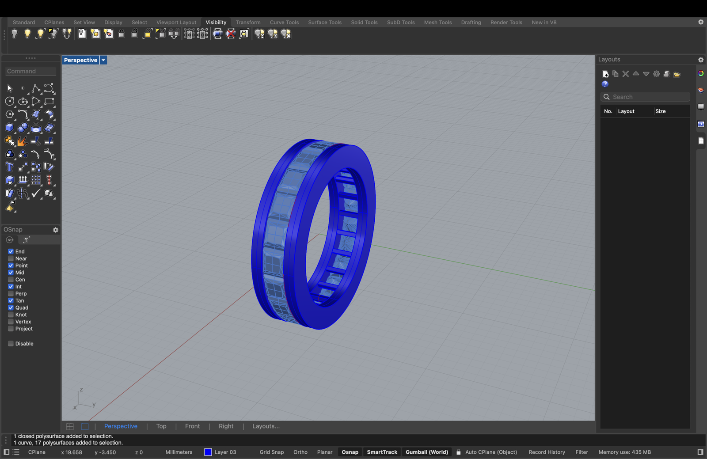707x459 pixels.
Task: Open the OSnap panel gear menu
Action: (x=56, y=230)
